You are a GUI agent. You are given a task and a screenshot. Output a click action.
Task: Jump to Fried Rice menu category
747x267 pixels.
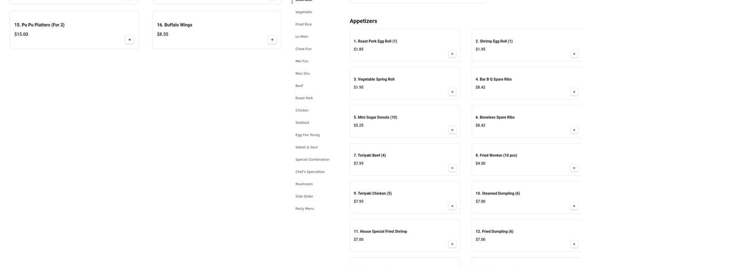[304, 25]
